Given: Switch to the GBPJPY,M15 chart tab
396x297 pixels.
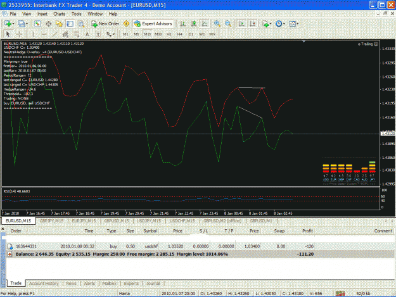Looking at the screenshot, I should (51, 221).
